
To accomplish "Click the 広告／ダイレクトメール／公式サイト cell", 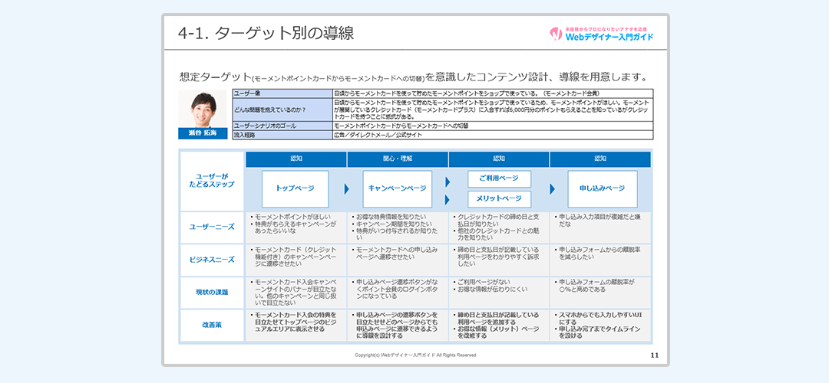I will [x=493, y=135].
